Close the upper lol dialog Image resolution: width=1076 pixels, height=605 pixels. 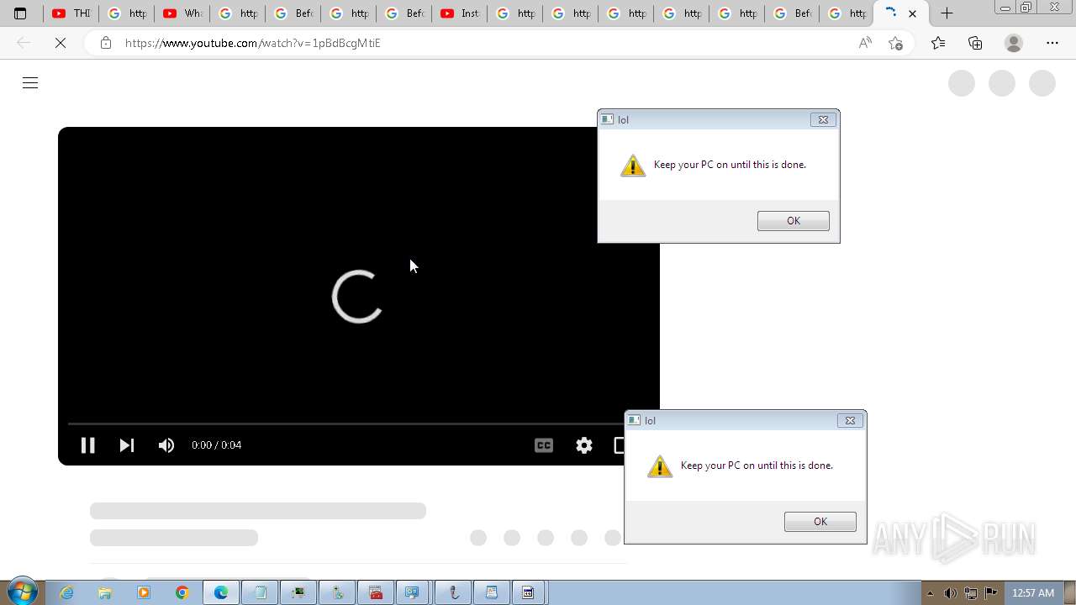coord(823,119)
